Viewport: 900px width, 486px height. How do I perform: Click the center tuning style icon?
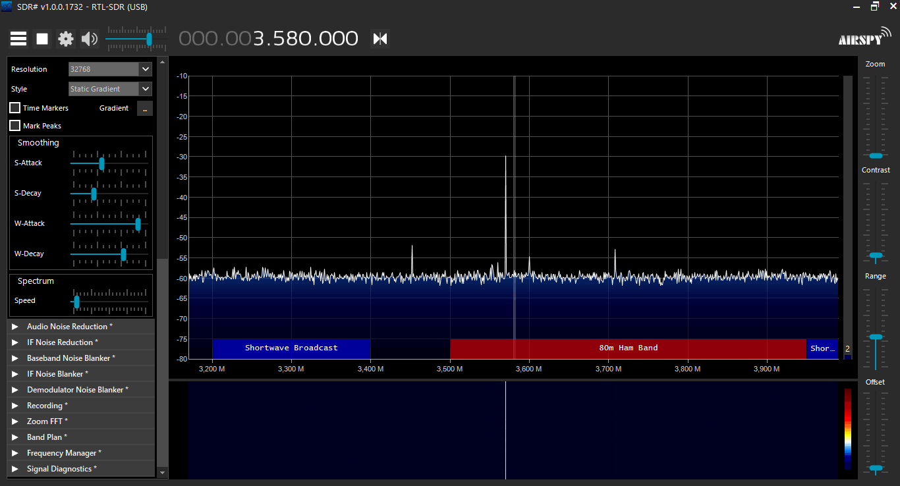click(380, 39)
